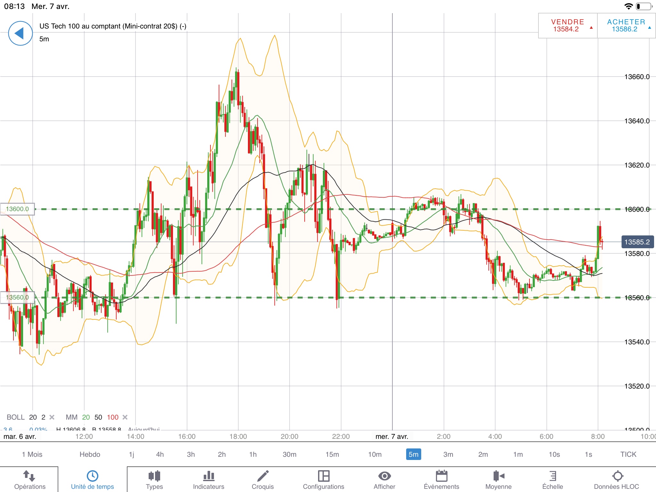Toggle the Afficher eye icon

pos(384,476)
